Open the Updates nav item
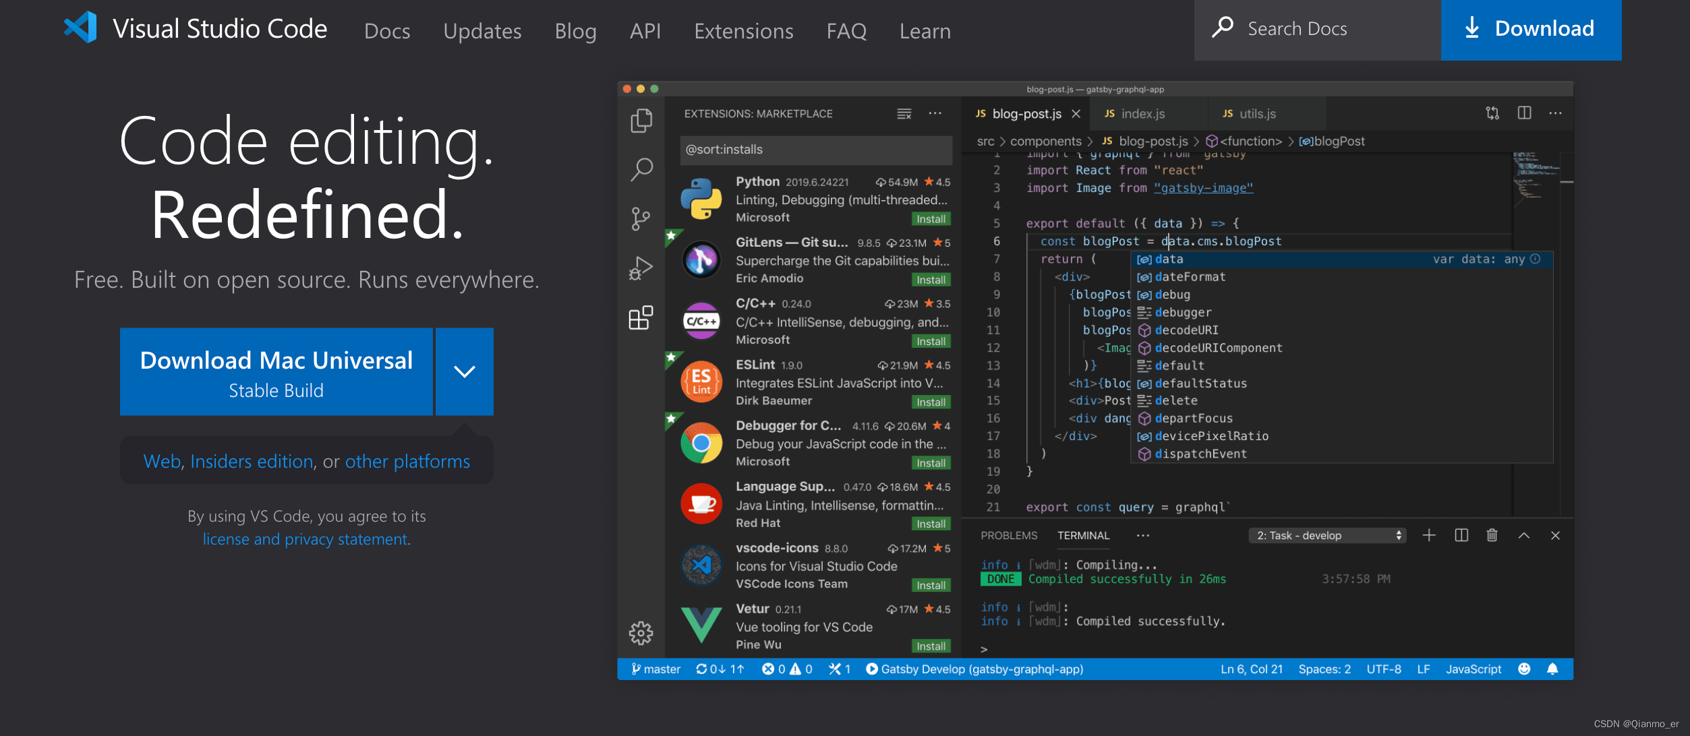 (482, 31)
